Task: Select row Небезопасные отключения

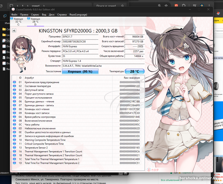Action: coord(76,128)
